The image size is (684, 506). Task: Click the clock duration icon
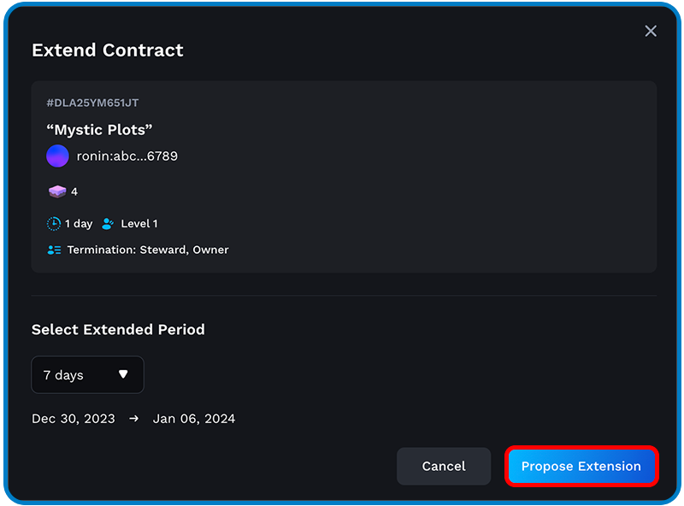point(54,224)
